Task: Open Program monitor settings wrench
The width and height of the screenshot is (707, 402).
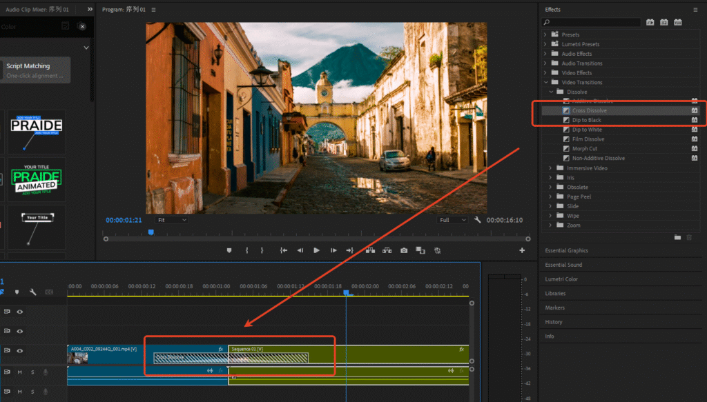Action: pyautogui.click(x=477, y=220)
